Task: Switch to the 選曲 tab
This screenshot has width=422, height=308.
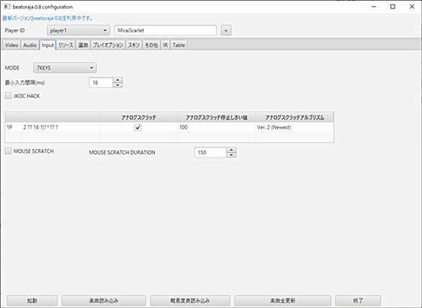Action: click(83, 45)
